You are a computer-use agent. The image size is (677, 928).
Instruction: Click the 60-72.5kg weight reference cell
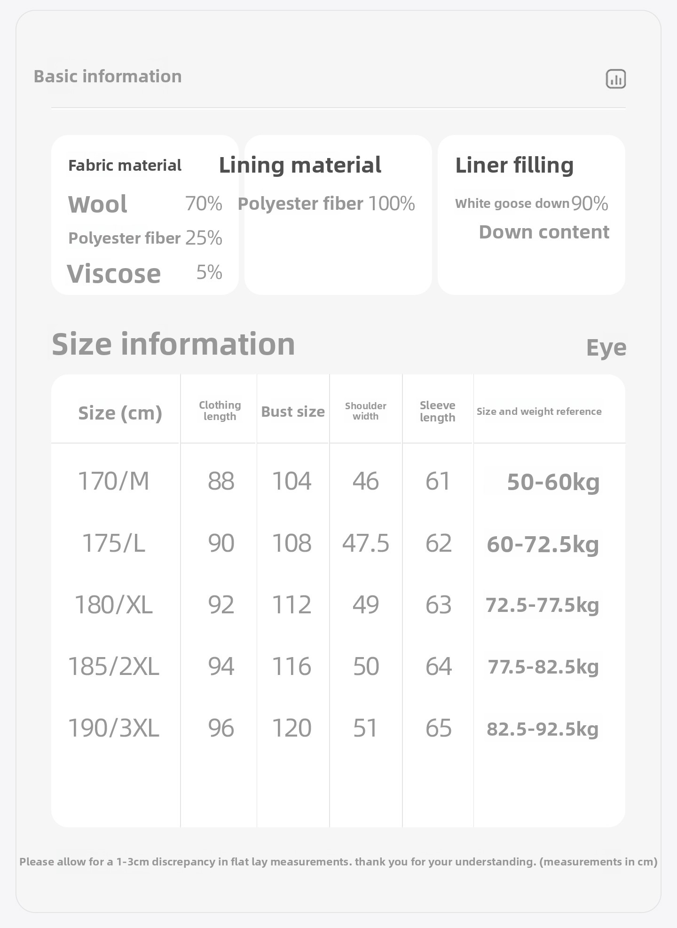coord(543,544)
